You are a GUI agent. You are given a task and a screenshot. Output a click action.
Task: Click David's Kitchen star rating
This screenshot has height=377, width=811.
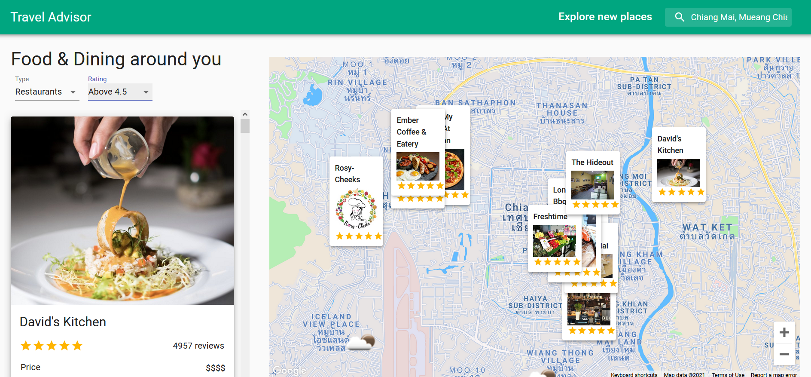[51, 346]
